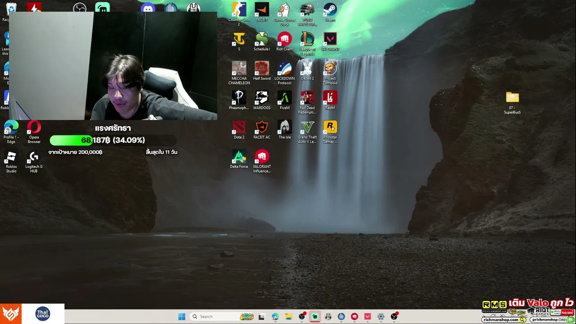Open the Opera Browser desktop shortcut
Image resolution: width=576 pixels, height=324 pixels.
coord(34,132)
